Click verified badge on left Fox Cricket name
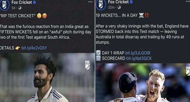Screen dimensions: 190x102 pos(34,2)
